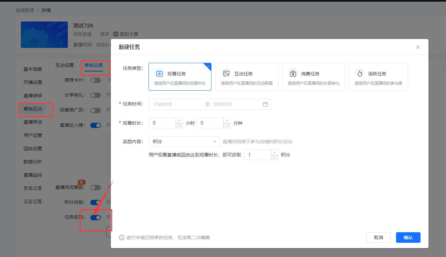Click 取消 to cancel the new task
The width and height of the screenshot is (446, 257).
pos(378,237)
